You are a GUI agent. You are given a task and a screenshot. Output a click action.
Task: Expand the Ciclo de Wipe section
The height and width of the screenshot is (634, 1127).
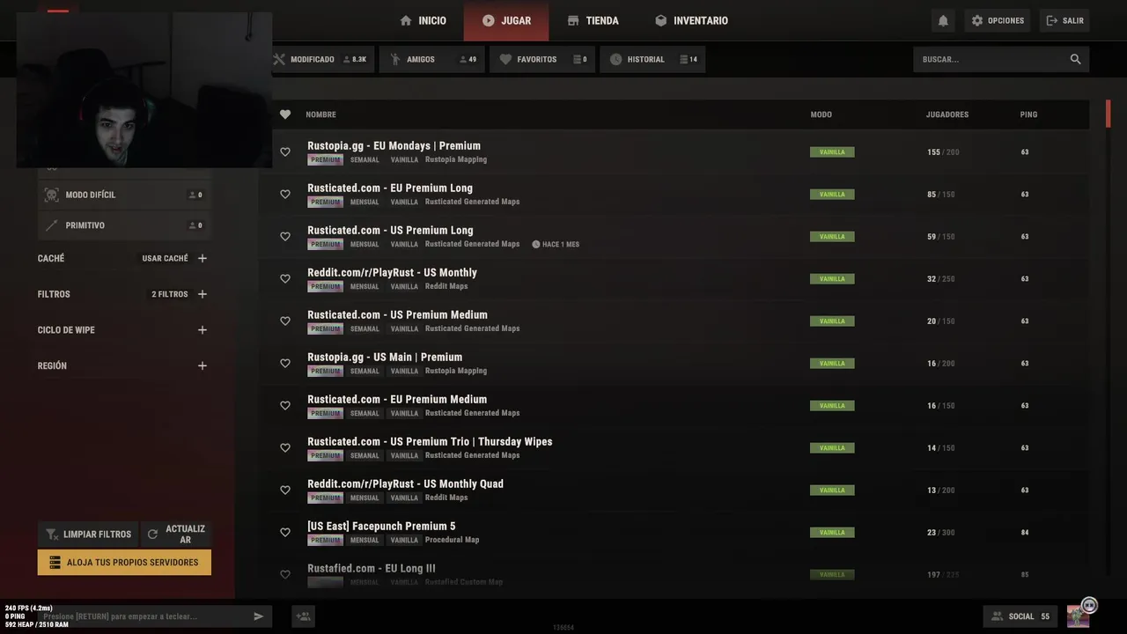(203, 330)
